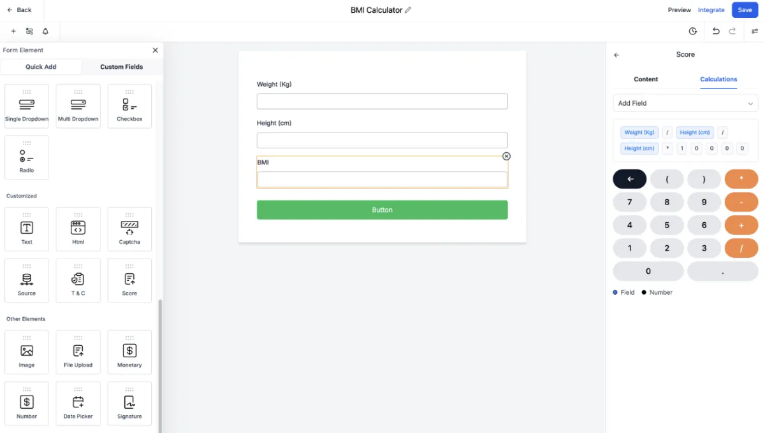
Task: Edit form name with pencil icon
Action: point(408,10)
